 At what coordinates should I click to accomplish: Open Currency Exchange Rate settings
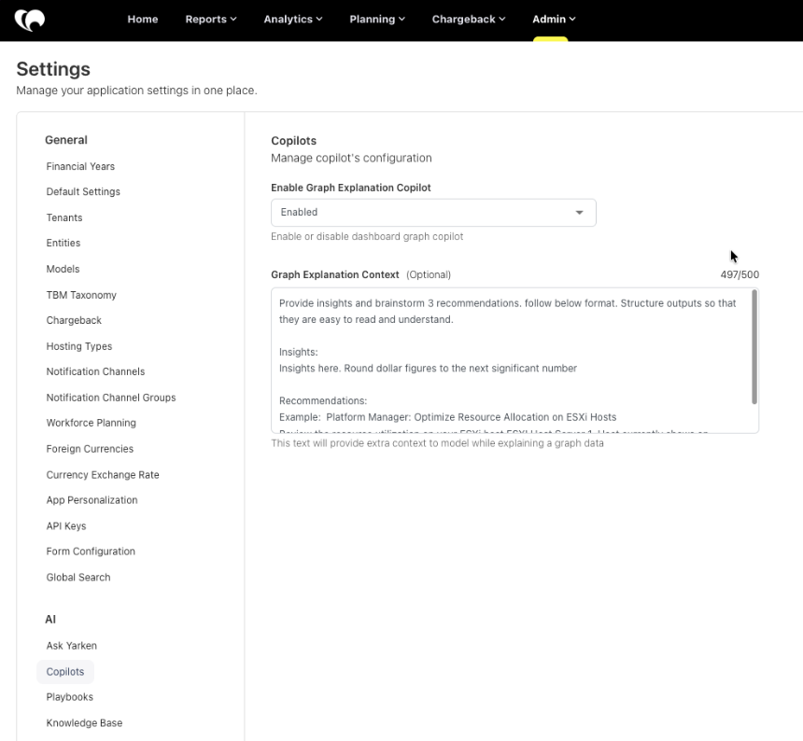pyautogui.click(x=103, y=474)
